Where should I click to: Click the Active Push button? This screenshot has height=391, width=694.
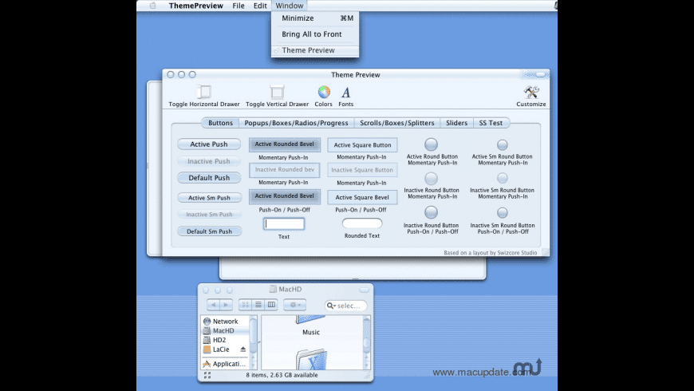(209, 144)
